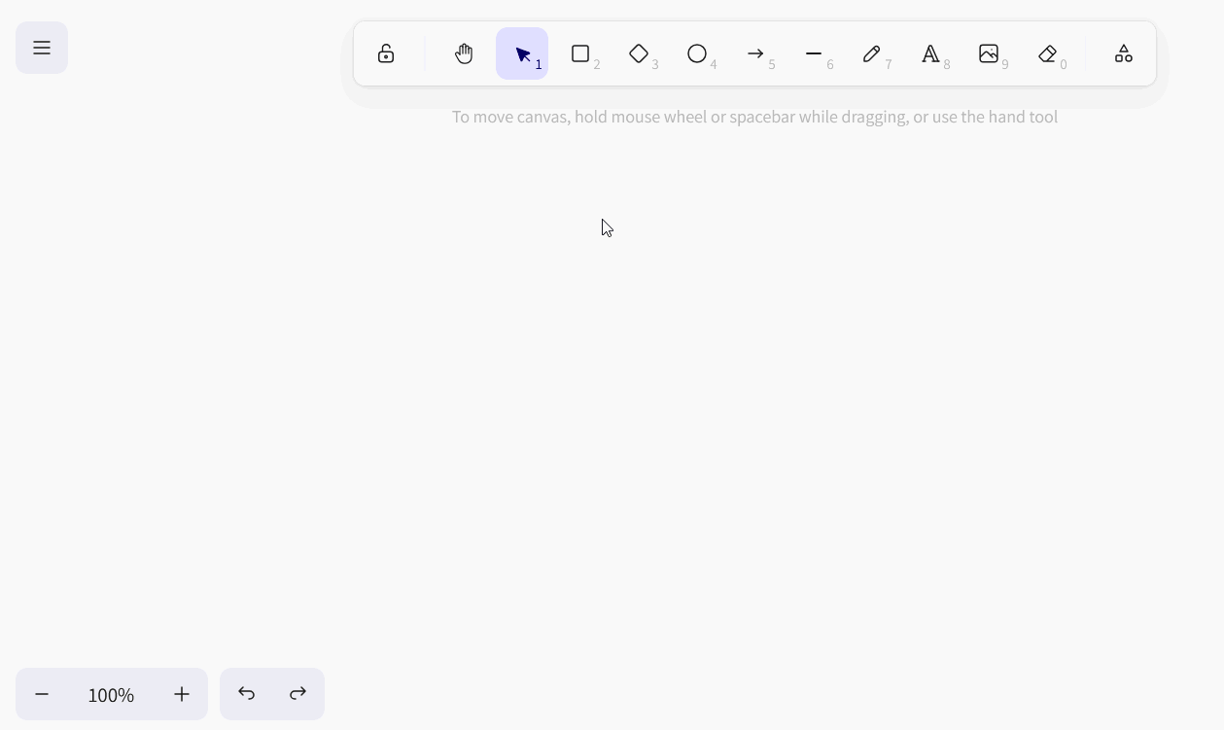This screenshot has width=1224, height=730.
Task: Zoom in with the plus button
Action: (x=182, y=694)
